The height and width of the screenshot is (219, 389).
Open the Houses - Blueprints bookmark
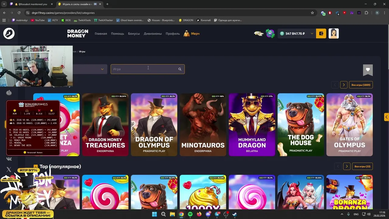click(x=161, y=20)
